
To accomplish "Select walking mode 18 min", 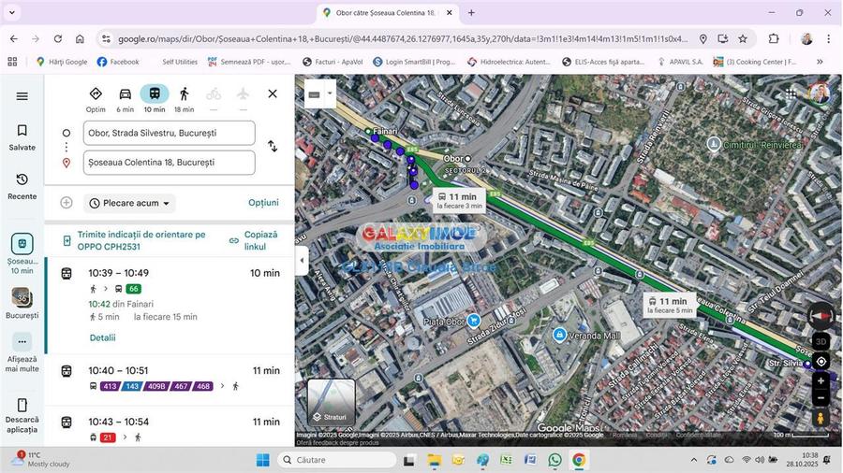I will click(184, 100).
